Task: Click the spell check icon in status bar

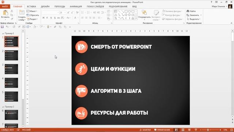Action: (18, 130)
